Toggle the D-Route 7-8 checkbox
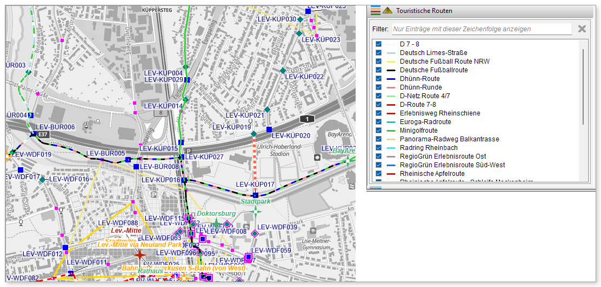The height and width of the screenshot is (287, 601). coord(379,105)
